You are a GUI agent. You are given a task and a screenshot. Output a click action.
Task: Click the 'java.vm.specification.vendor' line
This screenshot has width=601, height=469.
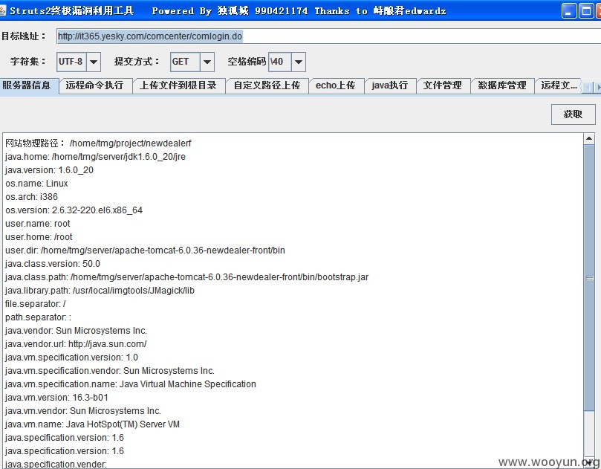(x=110, y=371)
